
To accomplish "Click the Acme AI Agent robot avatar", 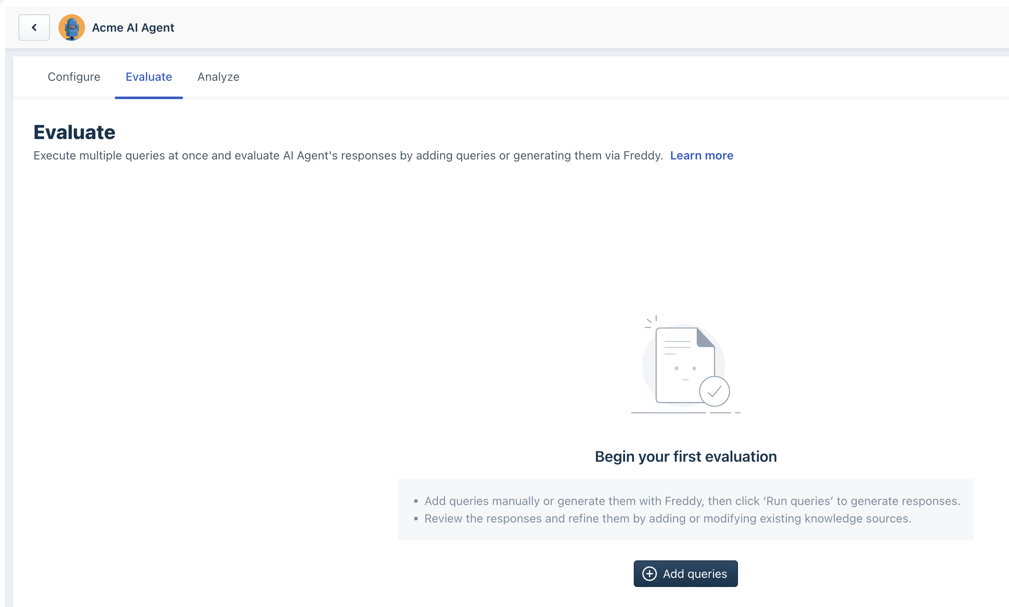I will [72, 27].
